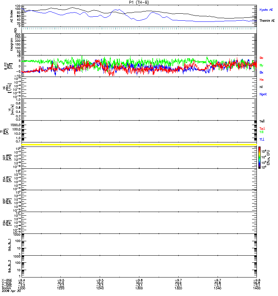Click the dotted ROI strip below AE panel

point(139,28)
